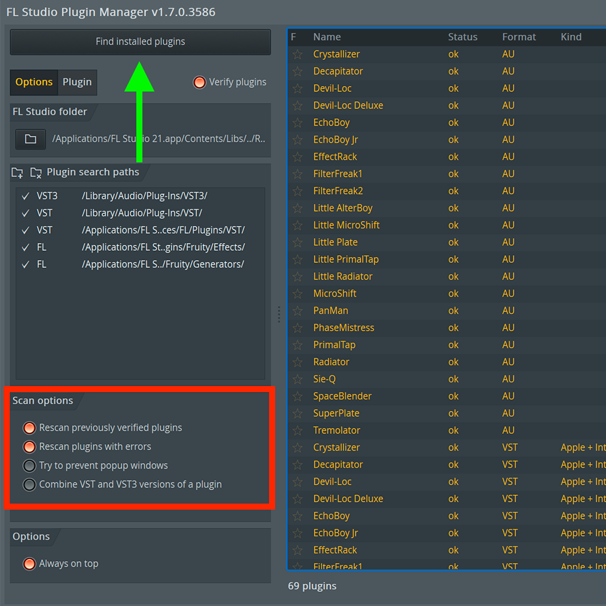Favorite the AU Decapitator plugin star

point(298,72)
